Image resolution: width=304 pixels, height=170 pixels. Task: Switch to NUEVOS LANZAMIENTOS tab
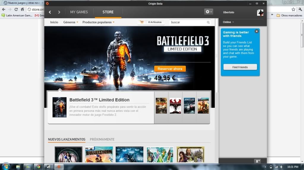click(67, 139)
